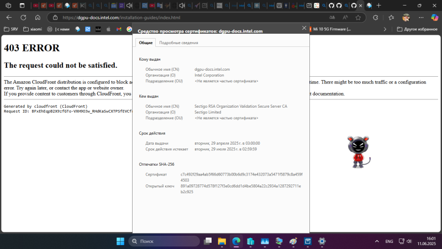Close the active browser tab

(361, 6)
